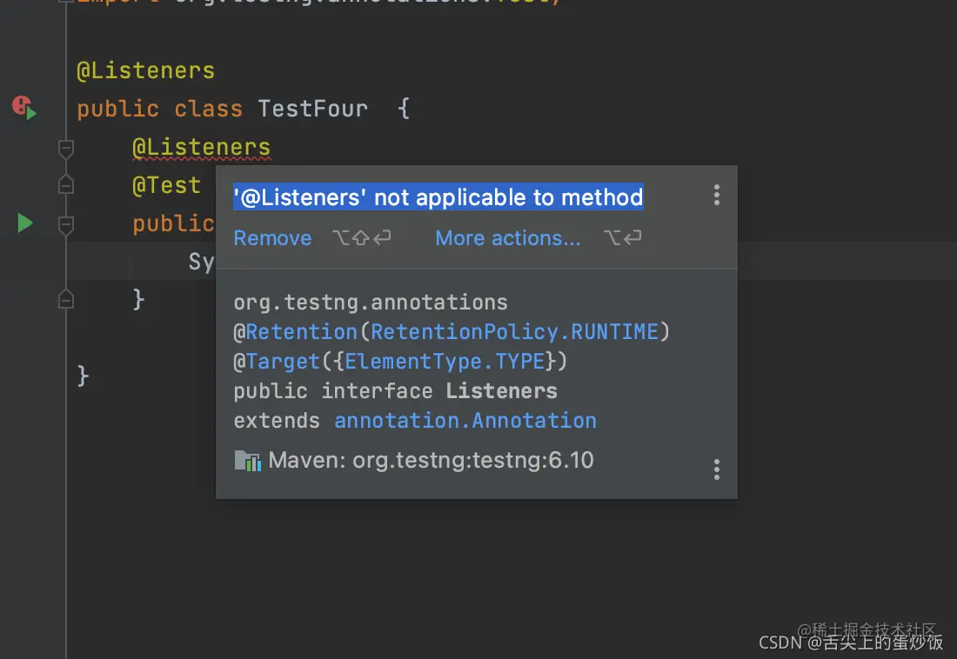Click the green run arrow beside public method
Viewport: 957px width, 659px height.
click(25, 223)
